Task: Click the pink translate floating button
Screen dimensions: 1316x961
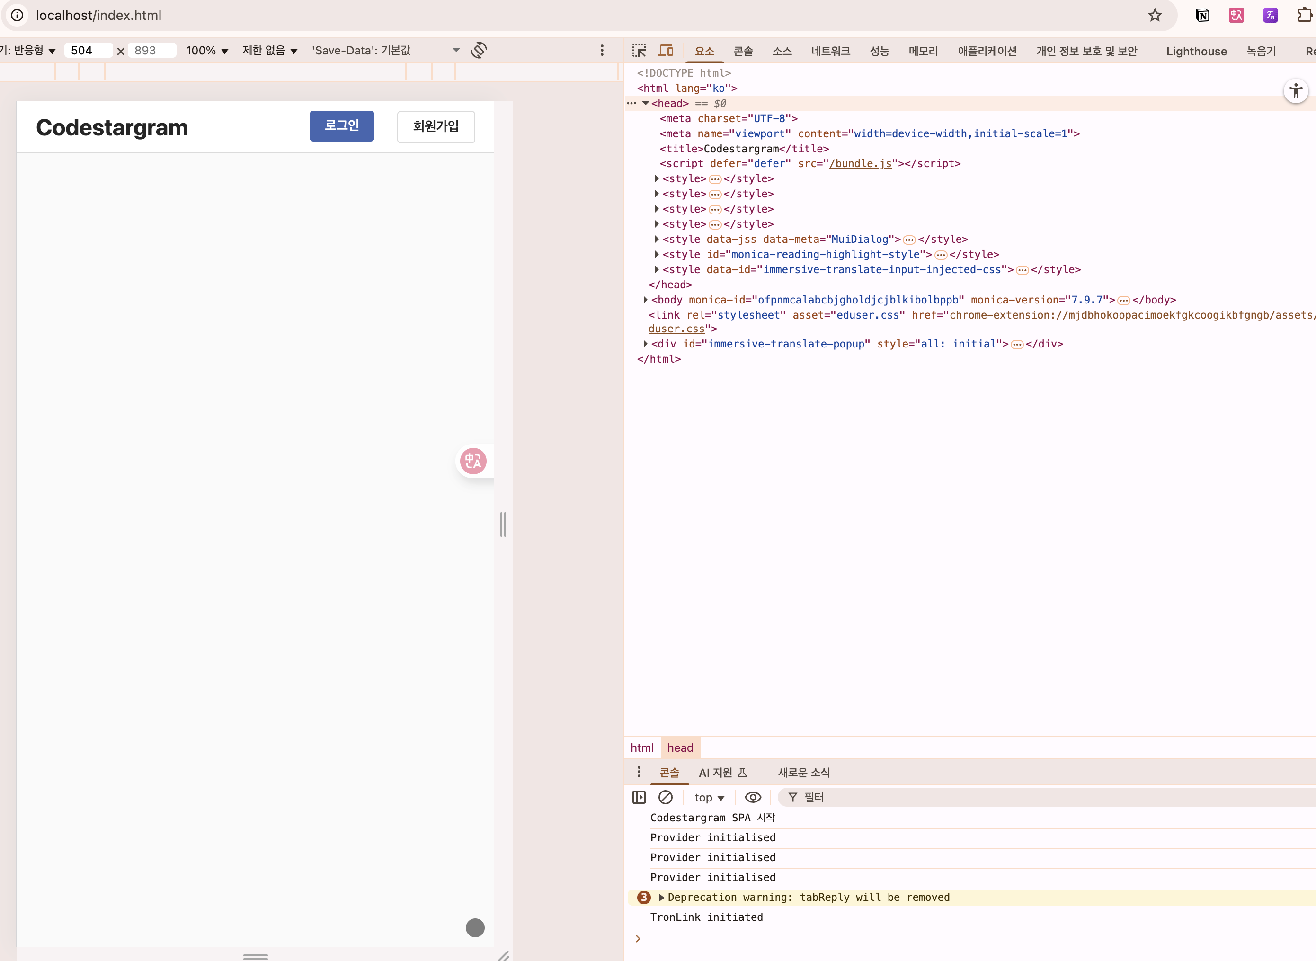Action: coord(473,461)
